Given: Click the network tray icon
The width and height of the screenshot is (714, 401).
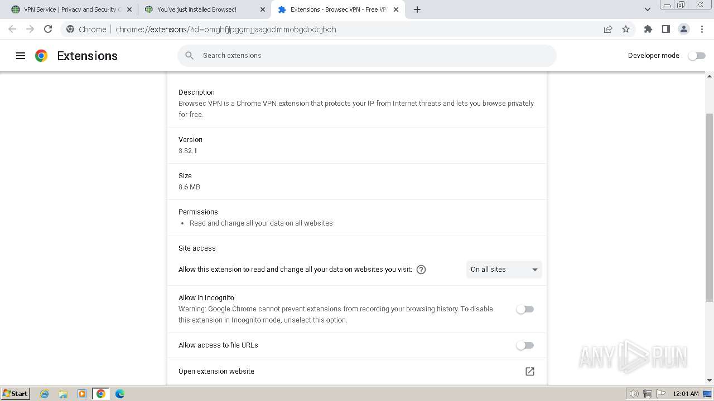Looking at the screenshot, I should (x=648, y=394).
